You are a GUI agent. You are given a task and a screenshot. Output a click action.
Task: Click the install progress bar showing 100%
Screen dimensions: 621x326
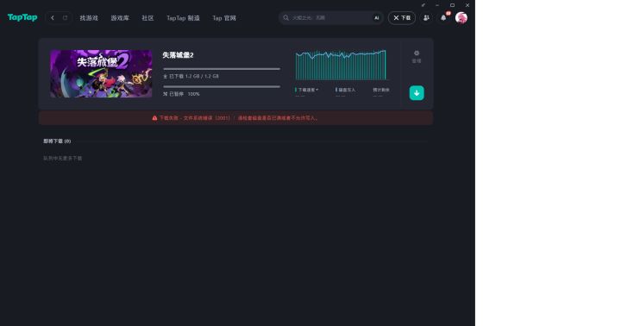pos(222,87)
